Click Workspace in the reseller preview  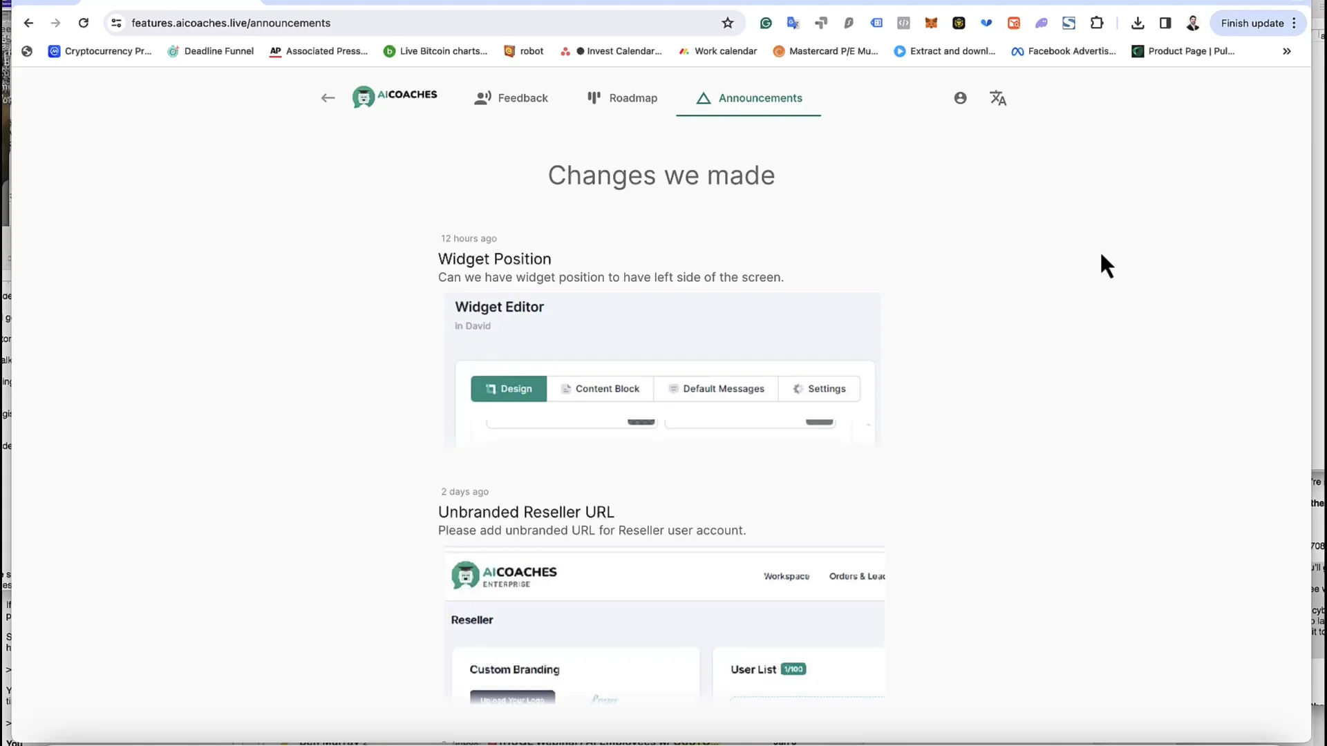tap(787, 576)
